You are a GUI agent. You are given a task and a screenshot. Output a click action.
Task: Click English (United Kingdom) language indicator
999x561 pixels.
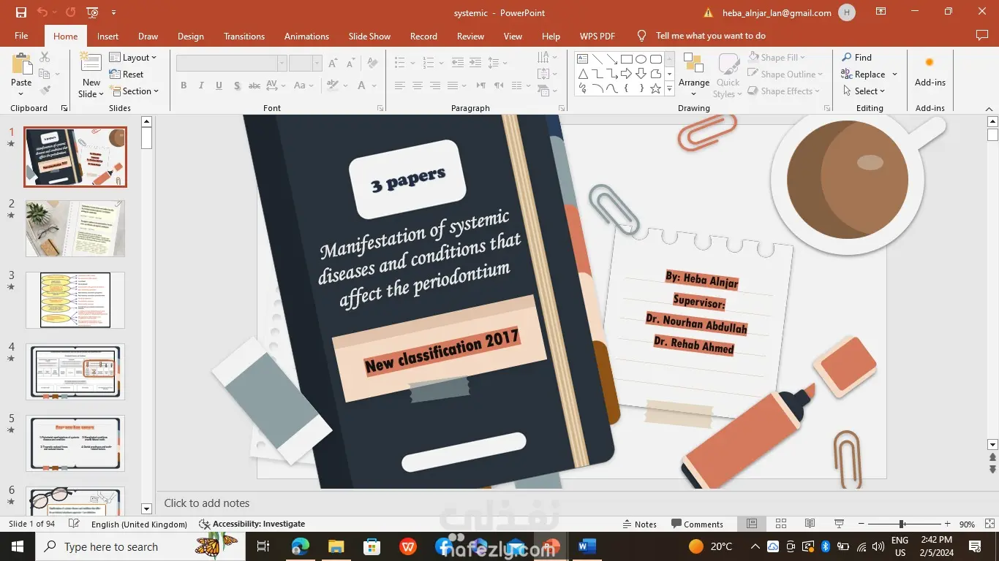pyautogui.click(x=139, y=524)
